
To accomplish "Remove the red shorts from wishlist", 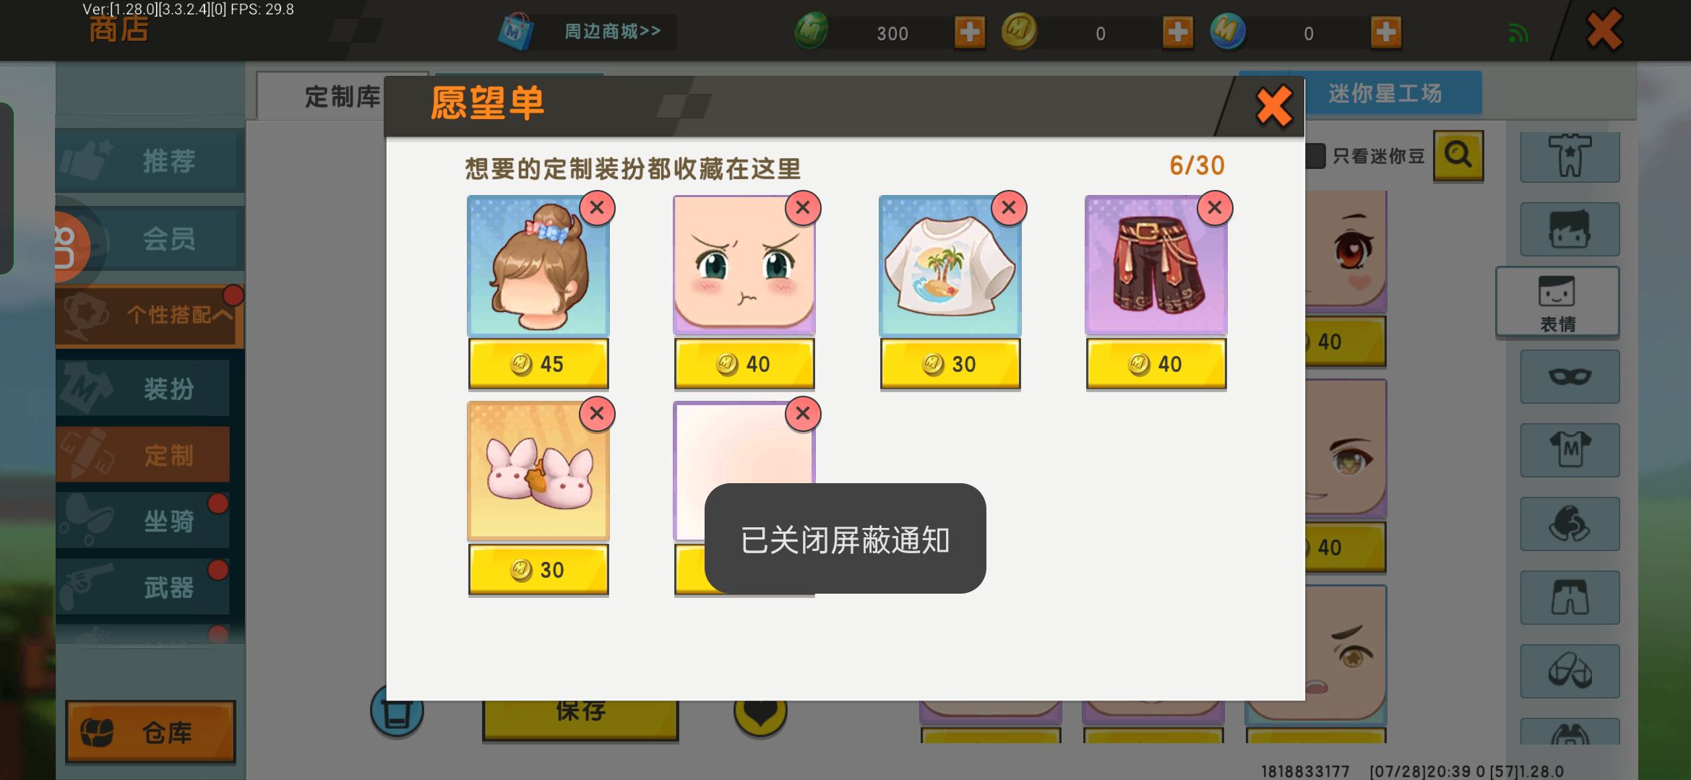I will tap(1215, 209).
